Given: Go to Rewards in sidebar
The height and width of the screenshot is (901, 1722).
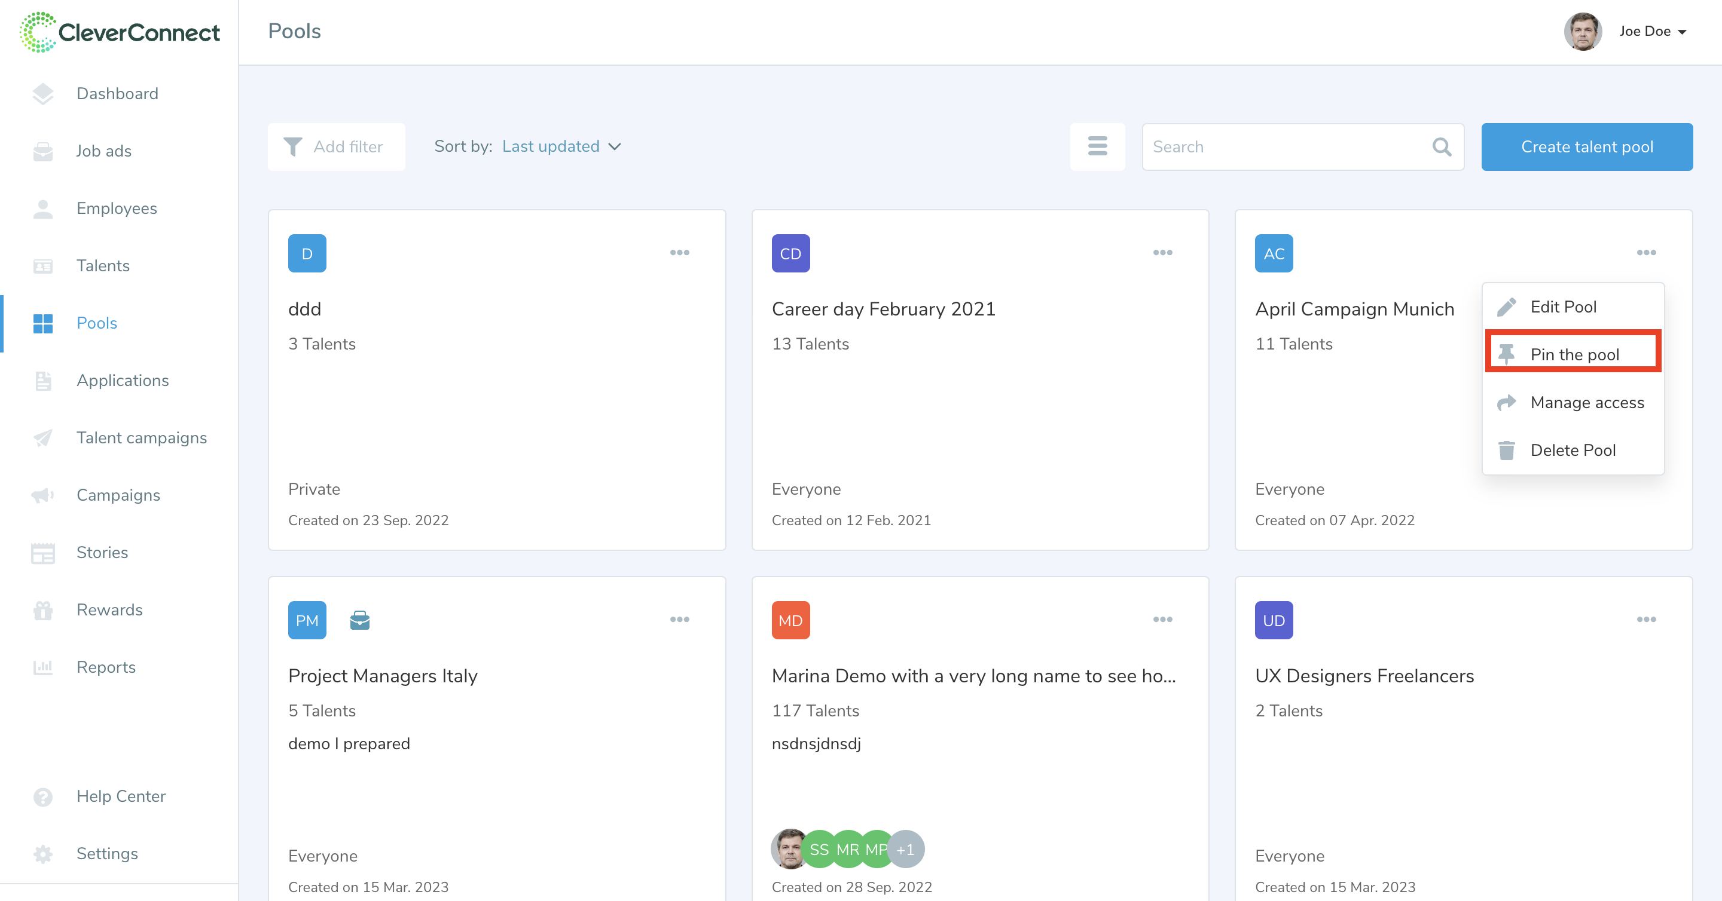Looking at the screenshot, I should pos(109,610).
